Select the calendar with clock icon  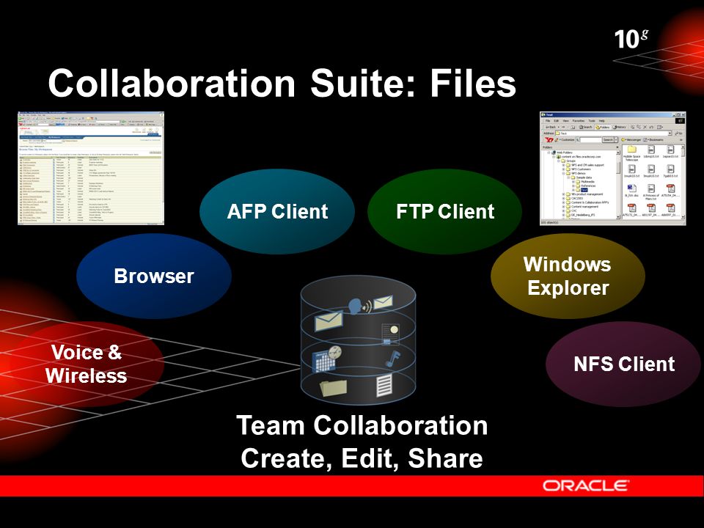[x=327, y=359]
